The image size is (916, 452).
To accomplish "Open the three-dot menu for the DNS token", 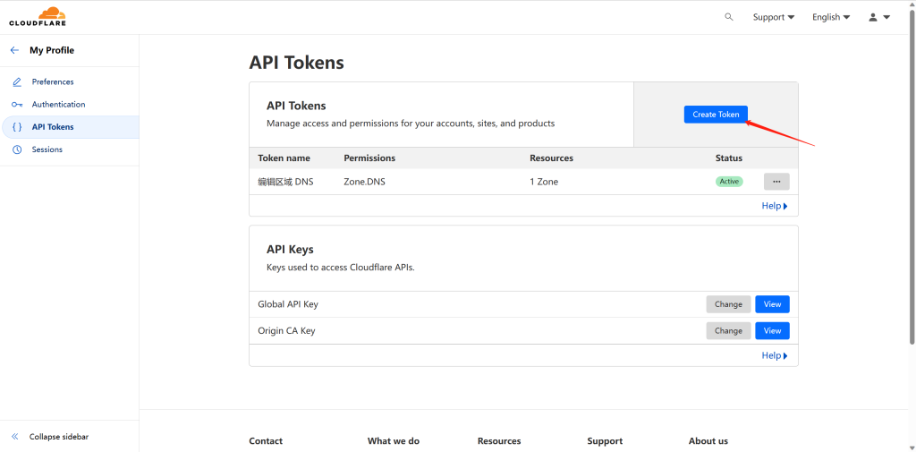I will (776, 182).
